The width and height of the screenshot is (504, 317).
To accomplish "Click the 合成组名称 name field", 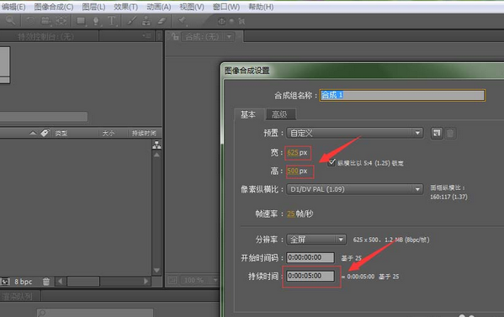I will pos(402,95).
